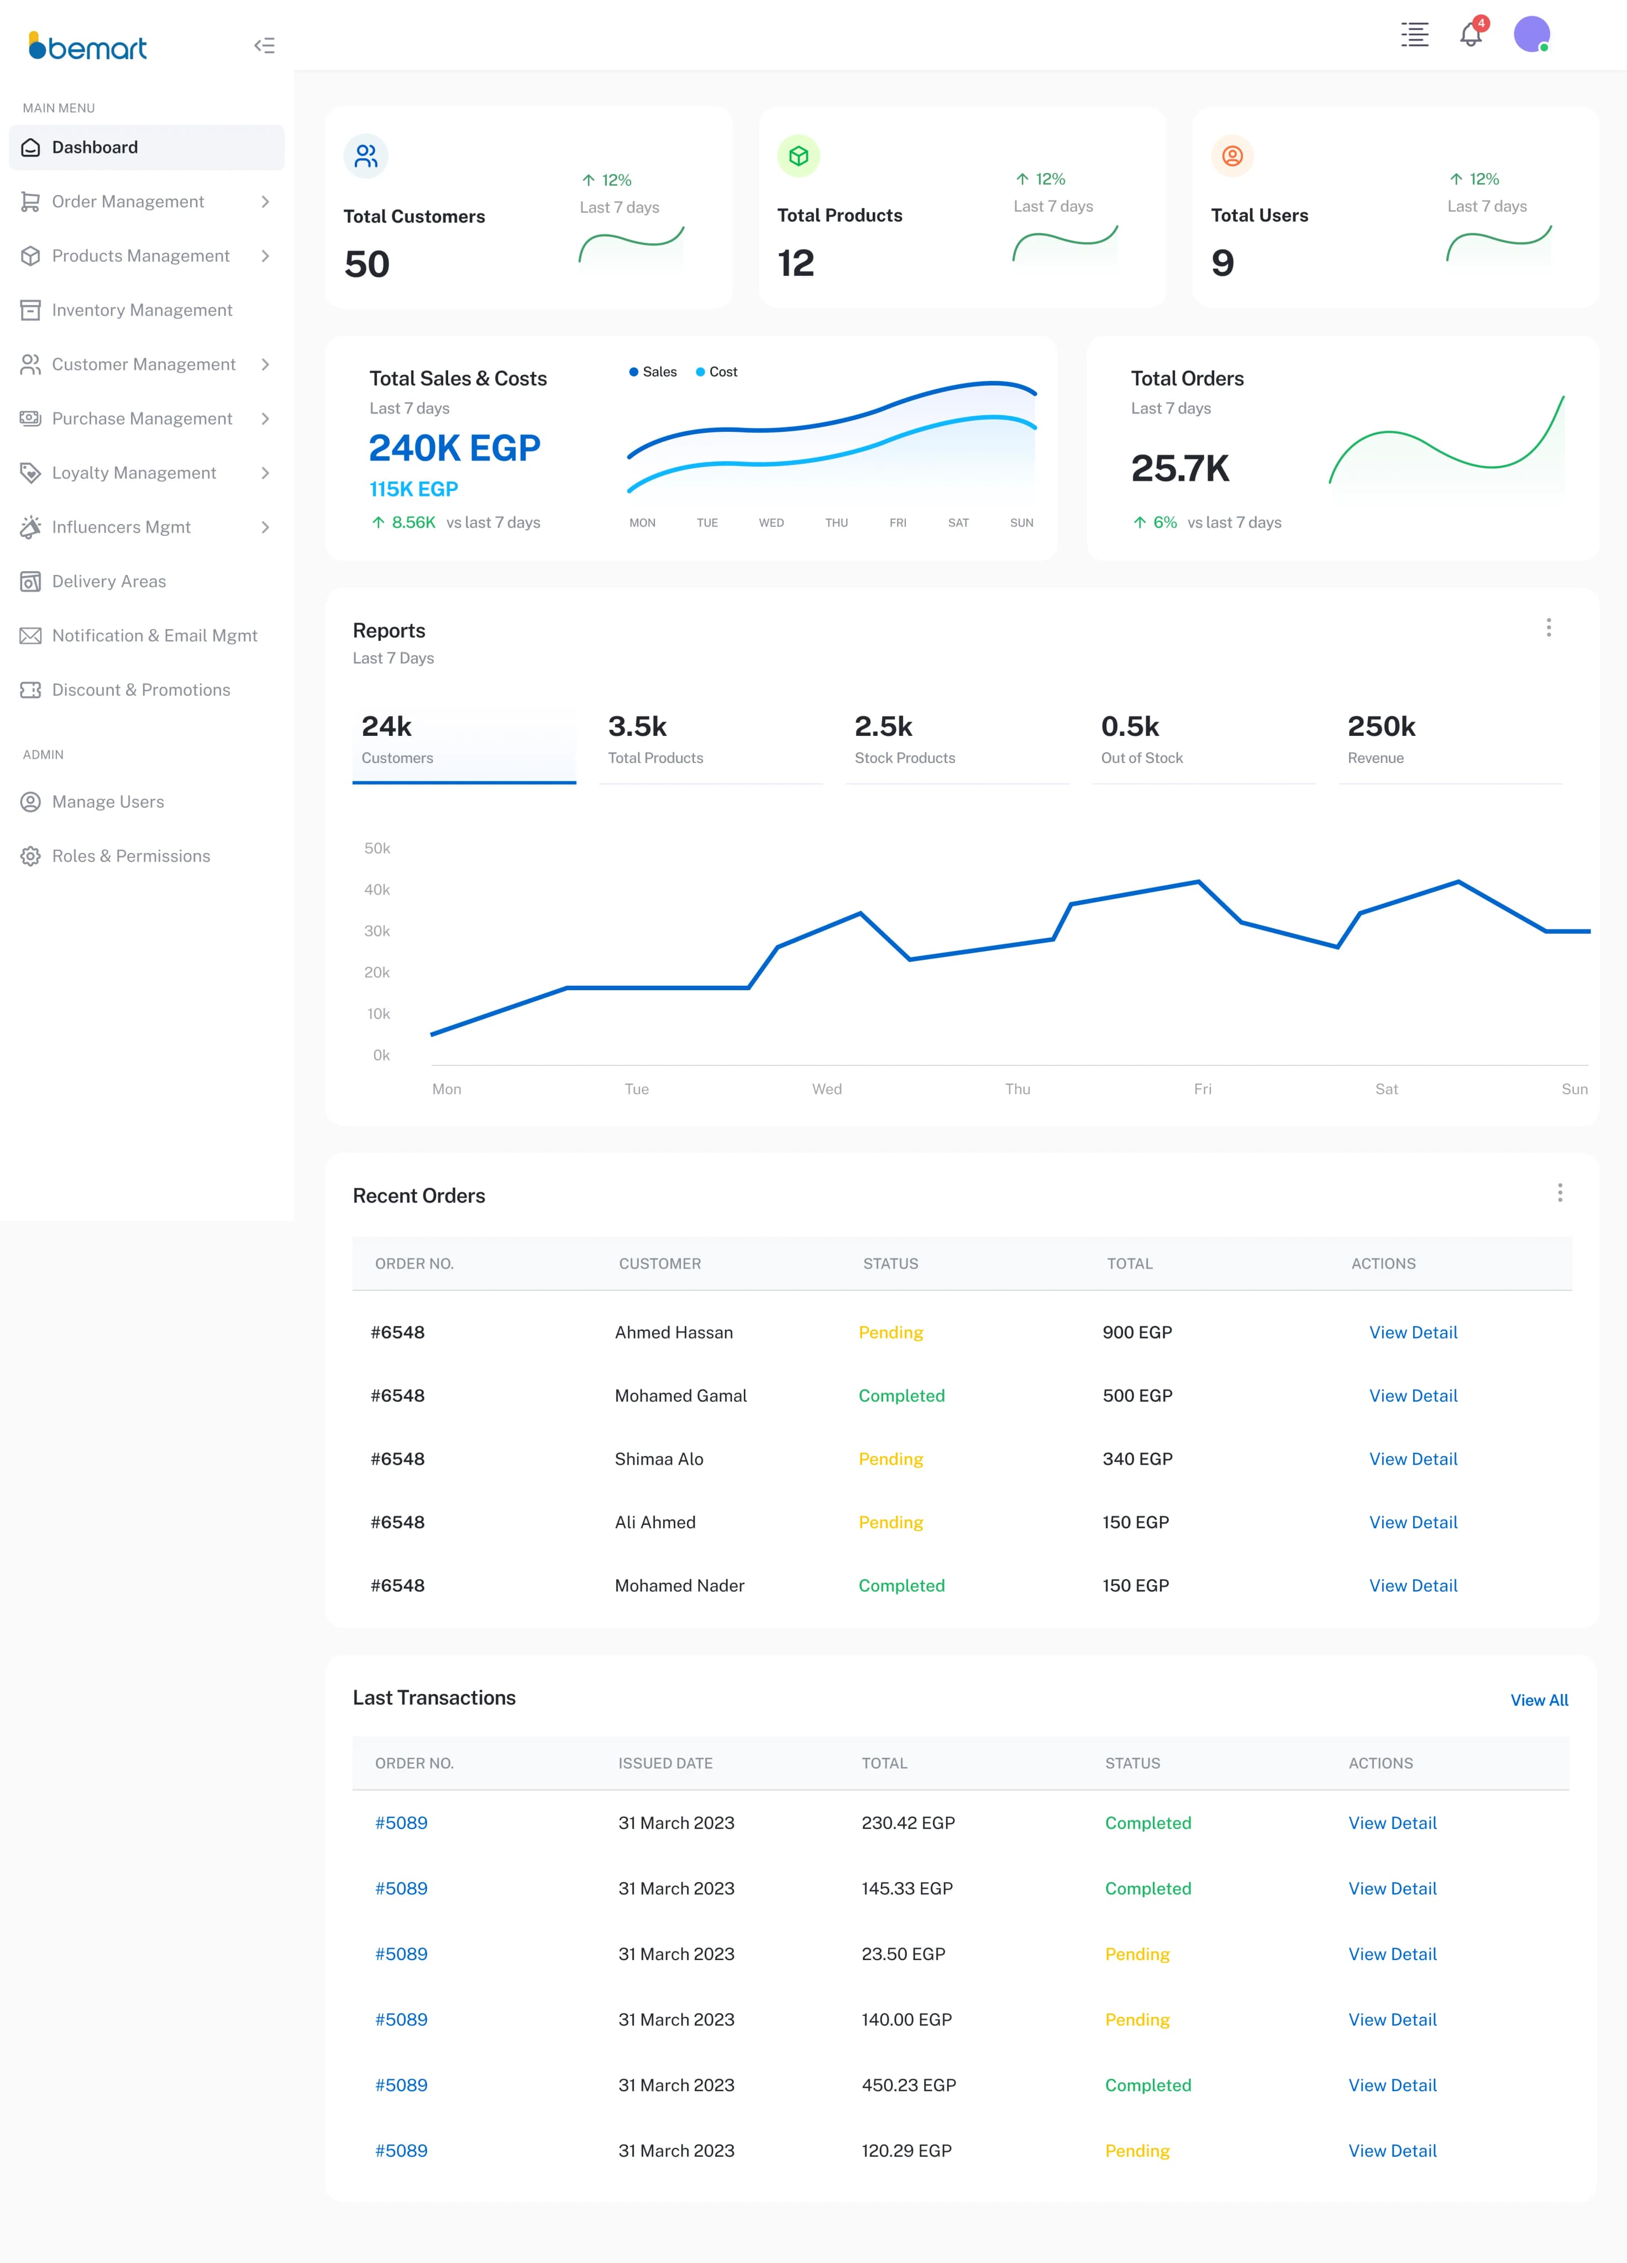Click the Dashboard home icon
Viewport: 1627px width, 2263px height.
(x=31, y=148)
